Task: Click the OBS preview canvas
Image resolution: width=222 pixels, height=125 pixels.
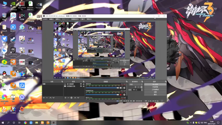Action: click(104, 50)
